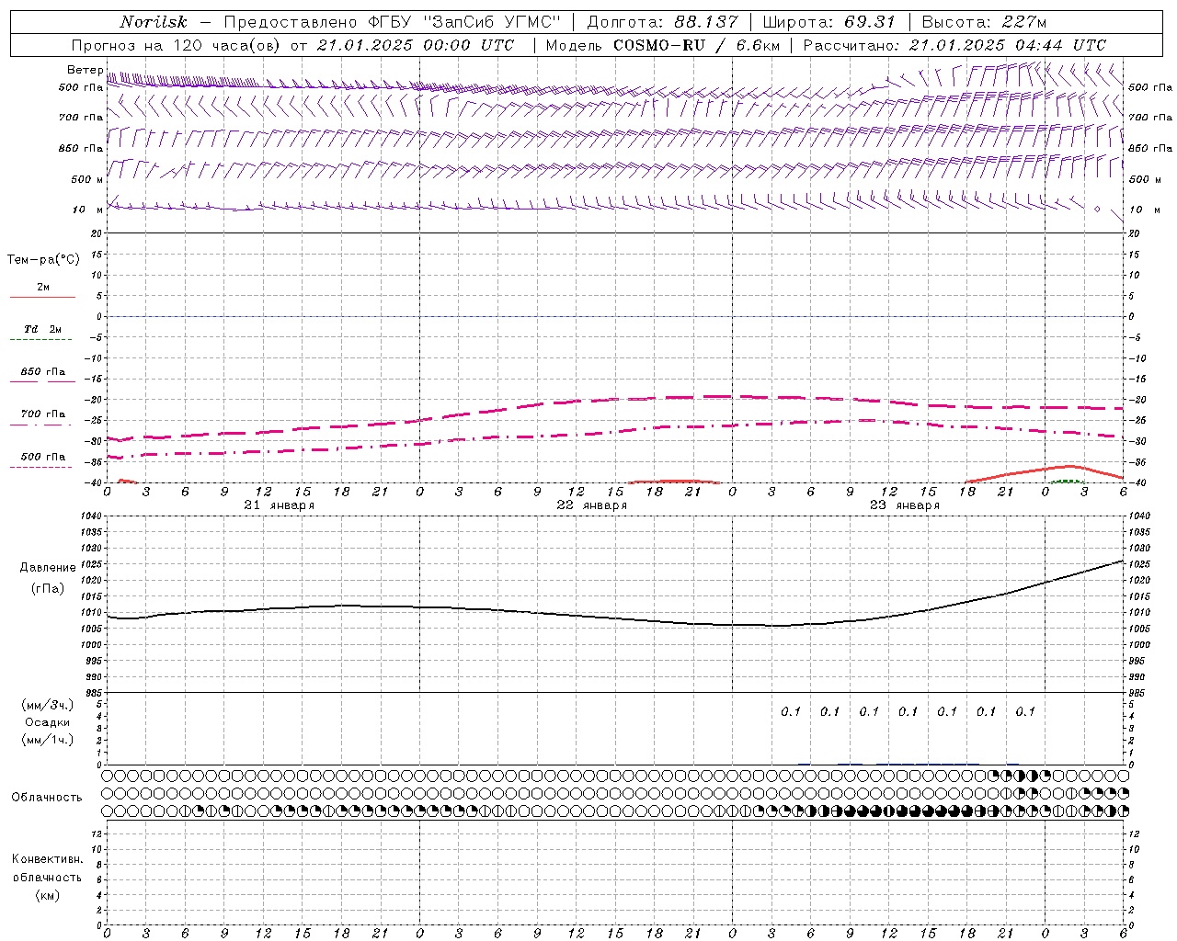Click the Широта: 69.31 value
1177x941 pixels.
tap(828, 22)
